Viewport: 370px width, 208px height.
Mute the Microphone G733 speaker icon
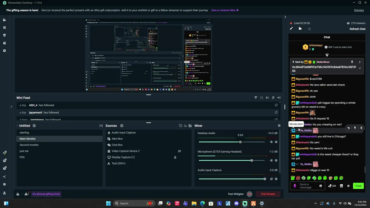click(271, 160)
